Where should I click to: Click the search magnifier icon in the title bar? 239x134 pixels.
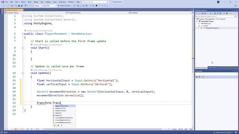coord(108,2)
